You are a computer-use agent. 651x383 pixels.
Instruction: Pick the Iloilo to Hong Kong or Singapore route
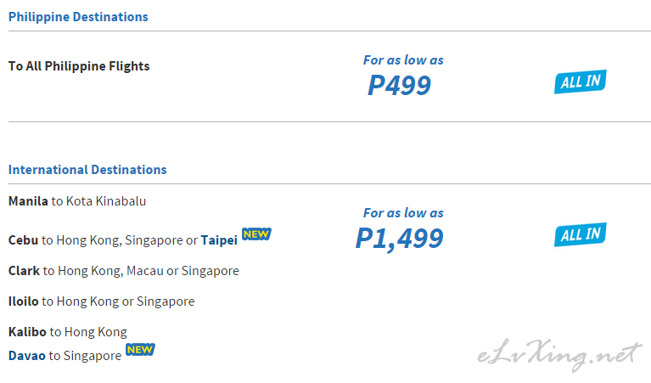point(101,301)
